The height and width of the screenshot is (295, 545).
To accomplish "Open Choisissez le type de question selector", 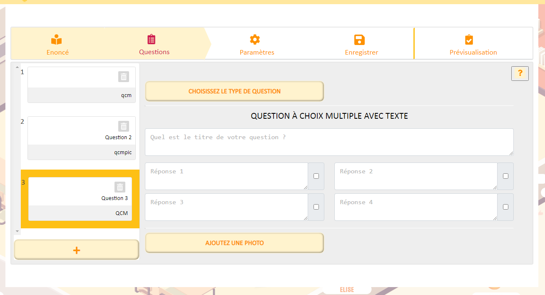I will coord(234,91).
